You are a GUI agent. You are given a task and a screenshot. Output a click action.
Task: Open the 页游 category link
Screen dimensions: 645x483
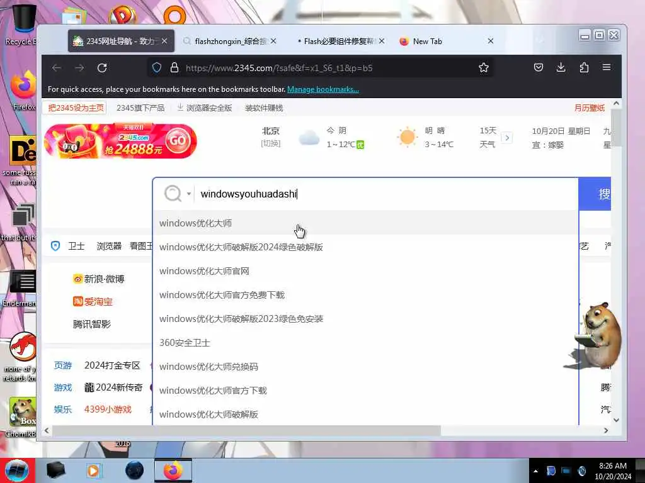pyautogui.click(x=63, y=365)
